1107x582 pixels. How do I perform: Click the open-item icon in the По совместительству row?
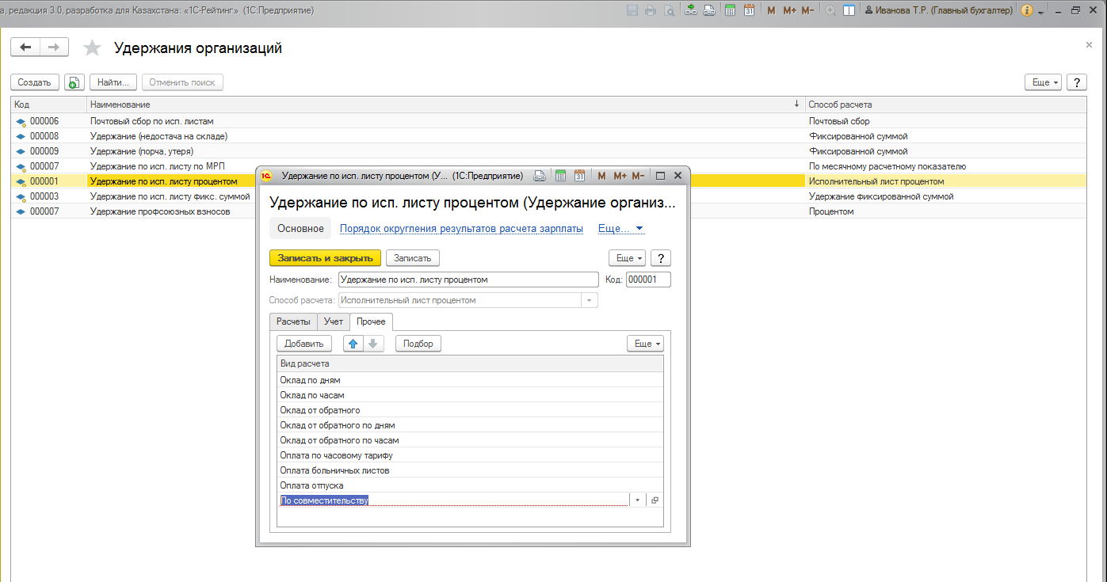tap(655, 500)
